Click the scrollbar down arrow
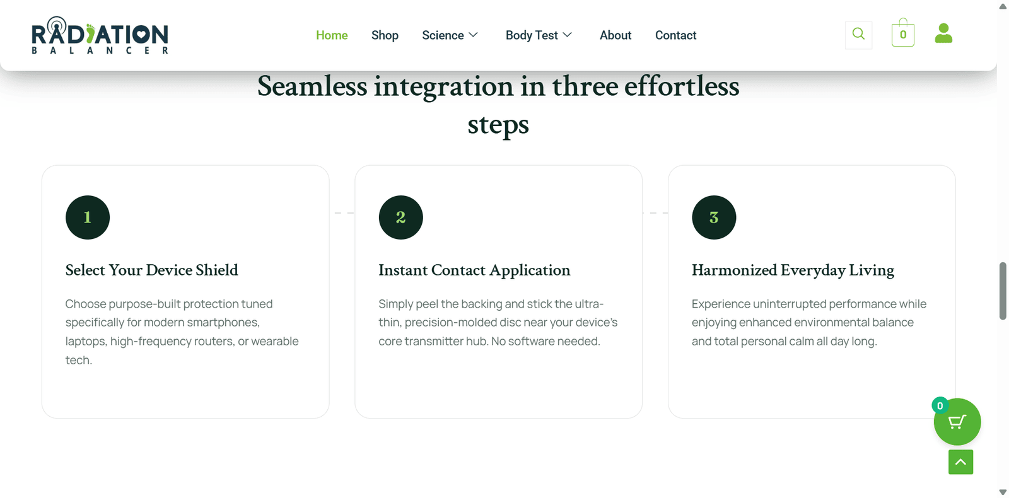 pyautogui.click(x=1003, y=492)
